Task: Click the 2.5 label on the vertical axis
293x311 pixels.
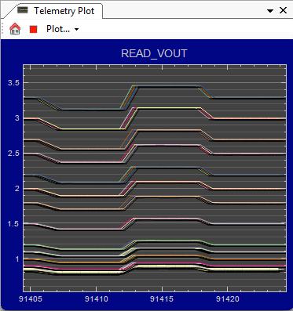Action: point(13,154)
